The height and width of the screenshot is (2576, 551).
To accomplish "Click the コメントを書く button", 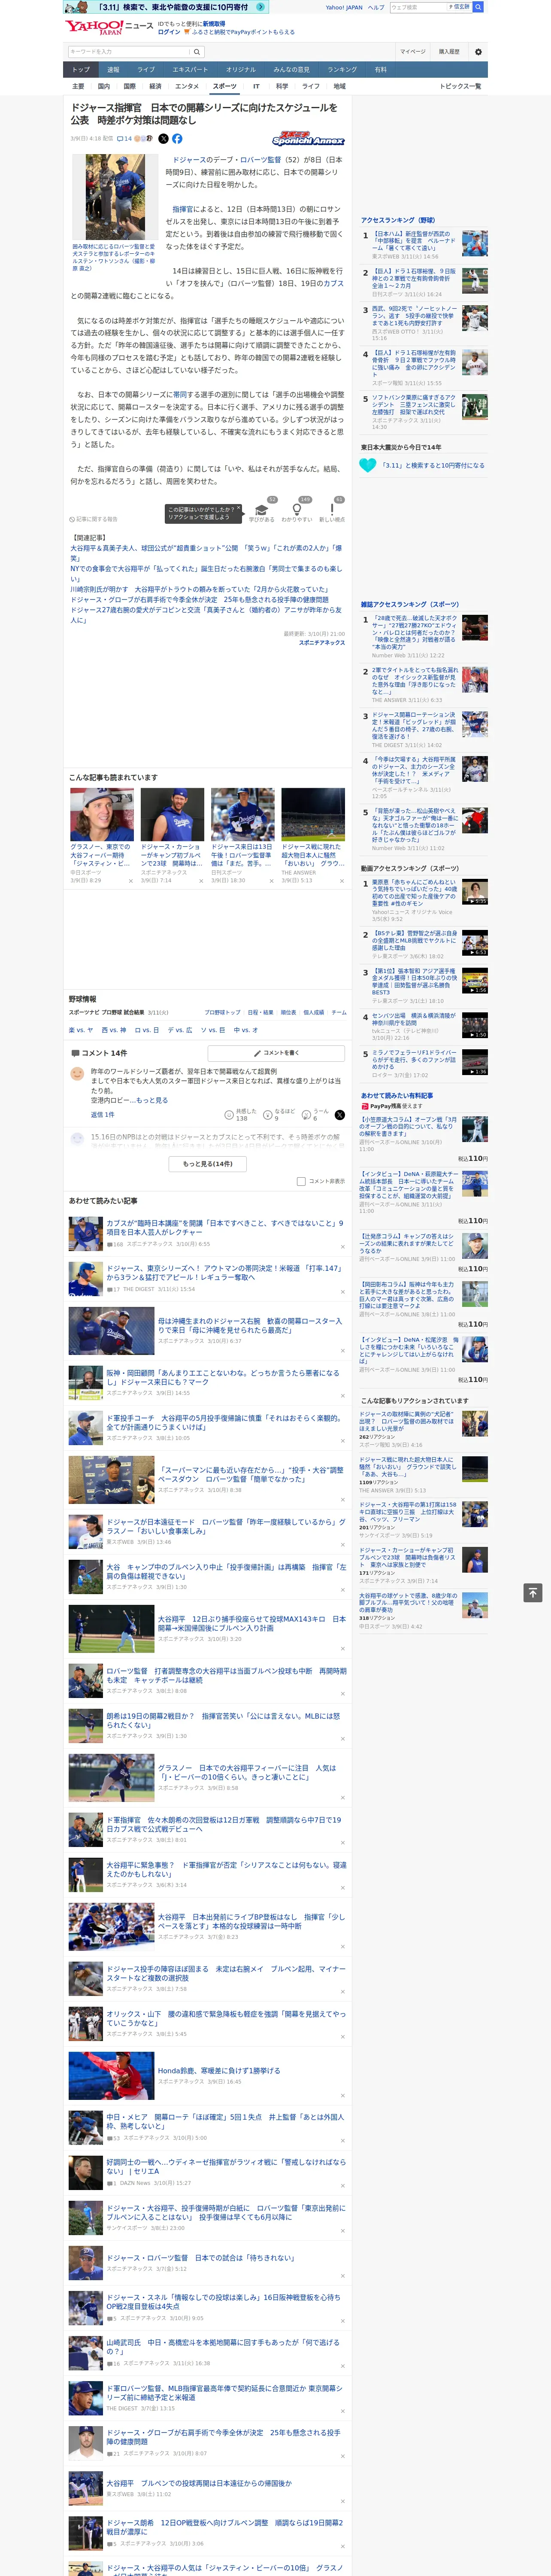I will click(276, 1053).
